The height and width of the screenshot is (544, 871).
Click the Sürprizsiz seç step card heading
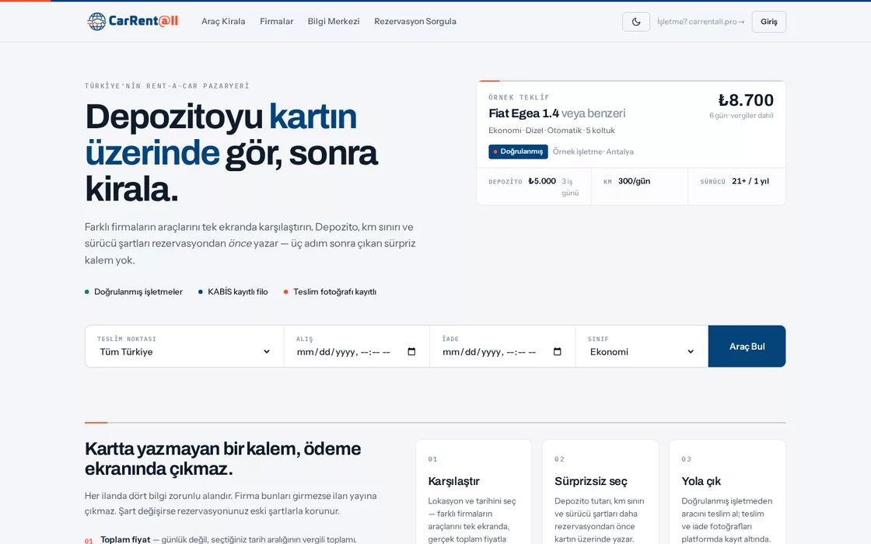(x=590, y=481)
